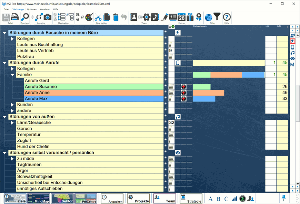This screenshot has width=300, height=204.
Task: Open the color palette icon in toolbar
Action: (x=89, y=17)
